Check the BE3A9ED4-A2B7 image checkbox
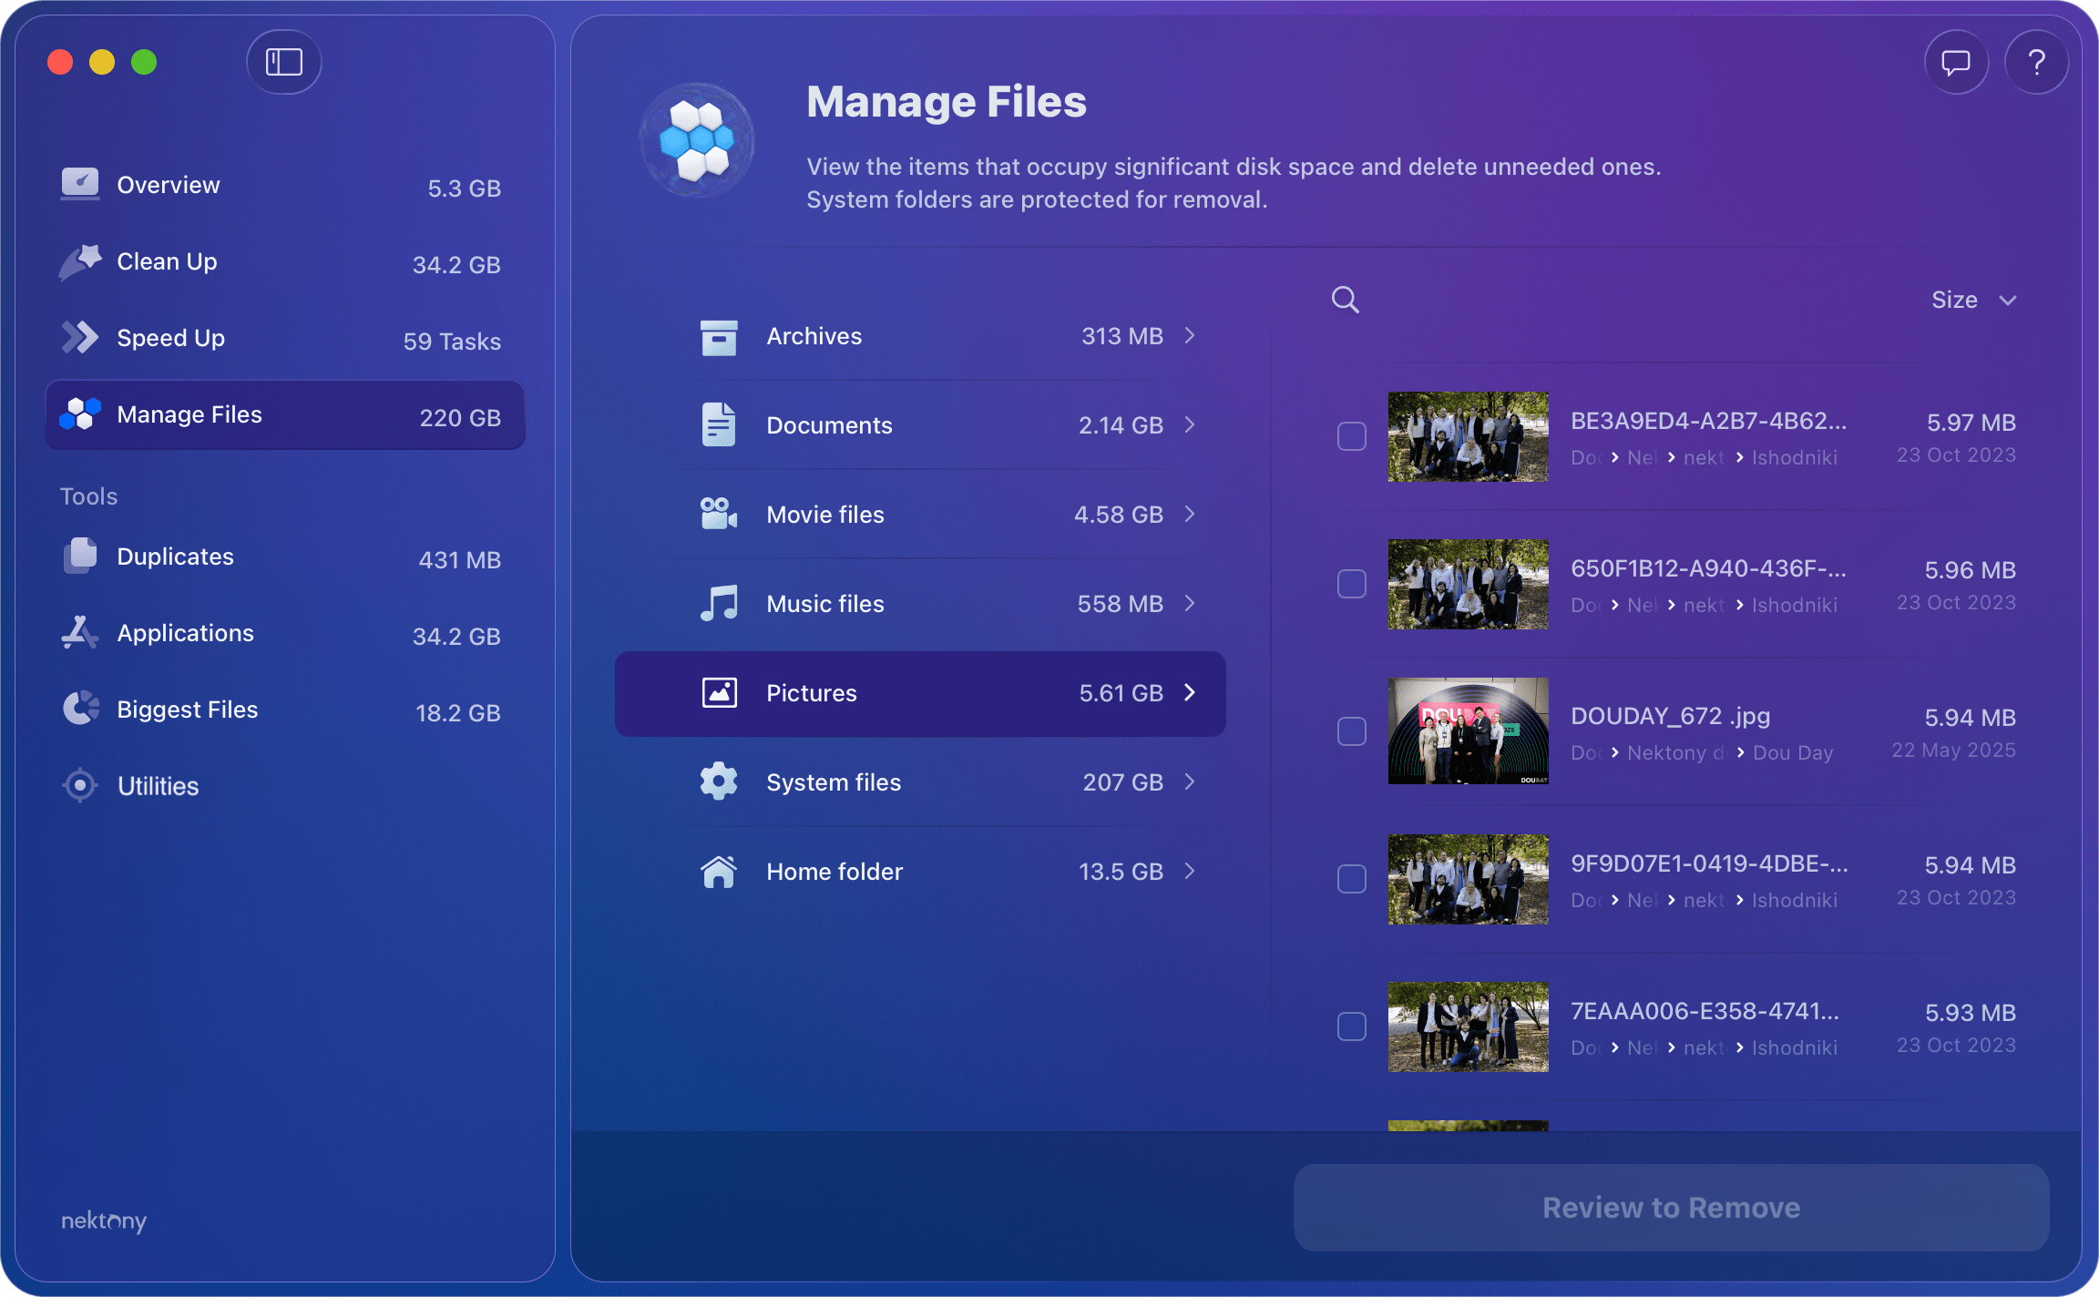This screenshot has height=1297, width=2099. [x=1351, y=436]
